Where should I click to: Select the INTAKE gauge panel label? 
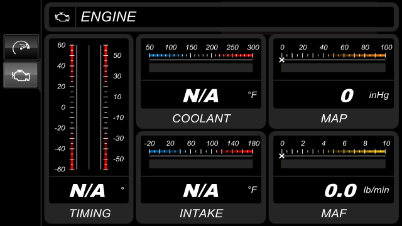pos(201,213)
